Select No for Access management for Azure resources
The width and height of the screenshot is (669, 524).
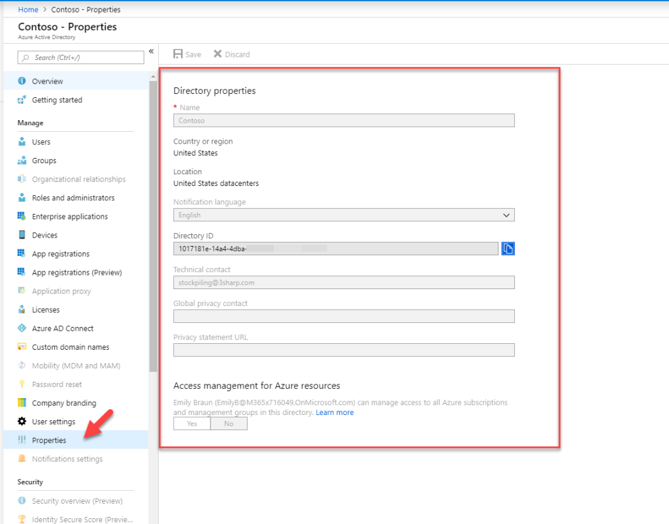[229, 423]
